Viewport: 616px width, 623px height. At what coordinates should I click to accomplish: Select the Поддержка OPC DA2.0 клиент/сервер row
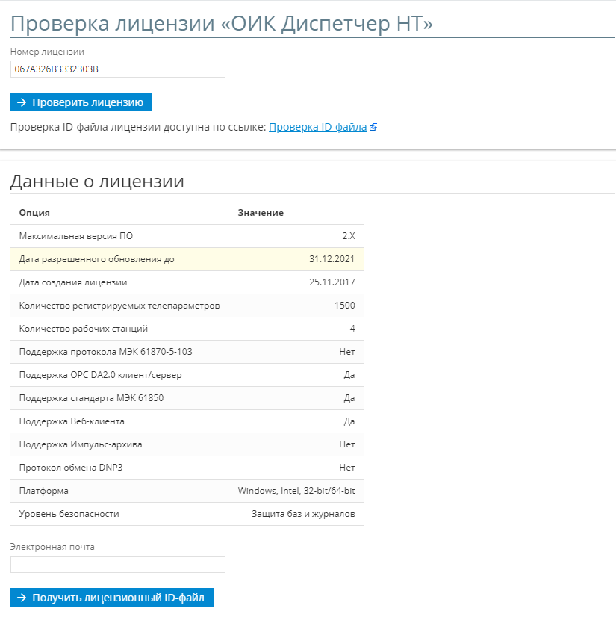(x=187, y=375)
